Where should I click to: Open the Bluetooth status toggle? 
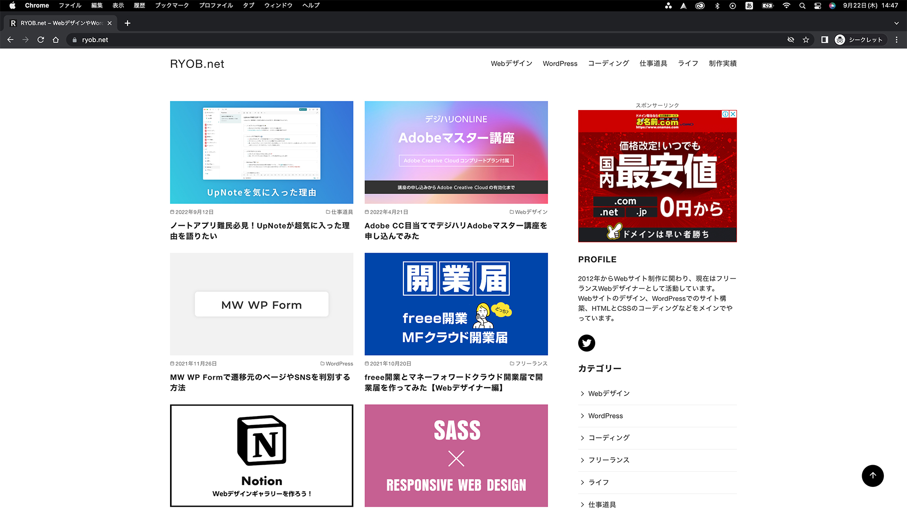(718, 6)
